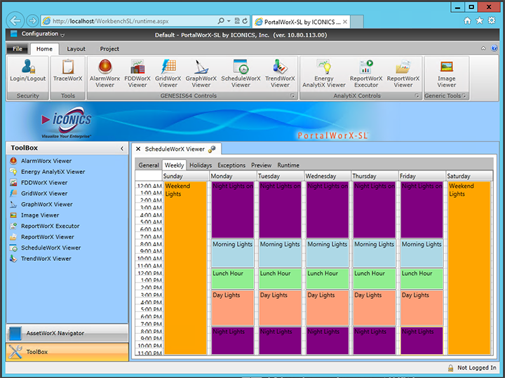Click the ScheduleWorX Viewer tab settings gears icon
This screenshot has height=378, width=505.
212,149
